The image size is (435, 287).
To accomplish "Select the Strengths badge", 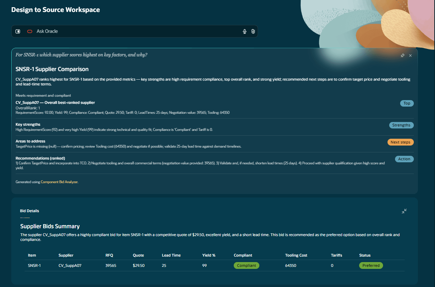I will pyautogui.click(x=401, y=125).
